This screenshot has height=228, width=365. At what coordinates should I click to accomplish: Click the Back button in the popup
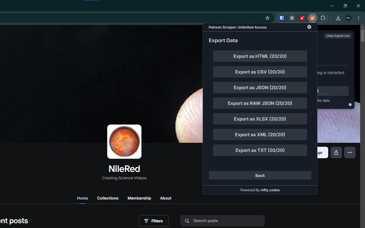tap(260, 175)
